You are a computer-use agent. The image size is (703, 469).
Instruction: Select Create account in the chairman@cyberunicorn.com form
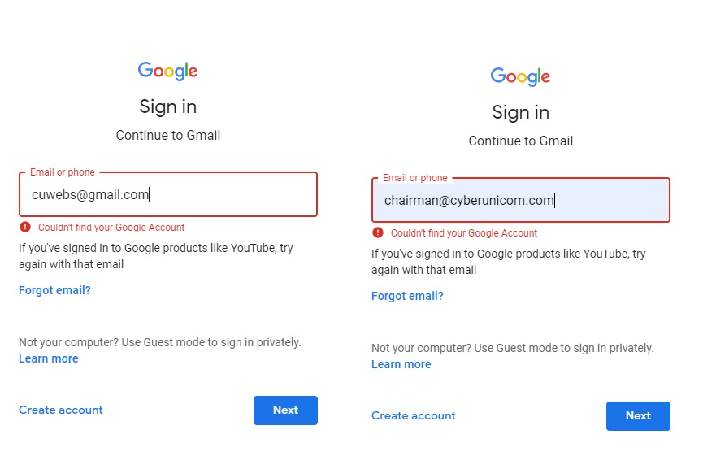[x=414, y=415]
